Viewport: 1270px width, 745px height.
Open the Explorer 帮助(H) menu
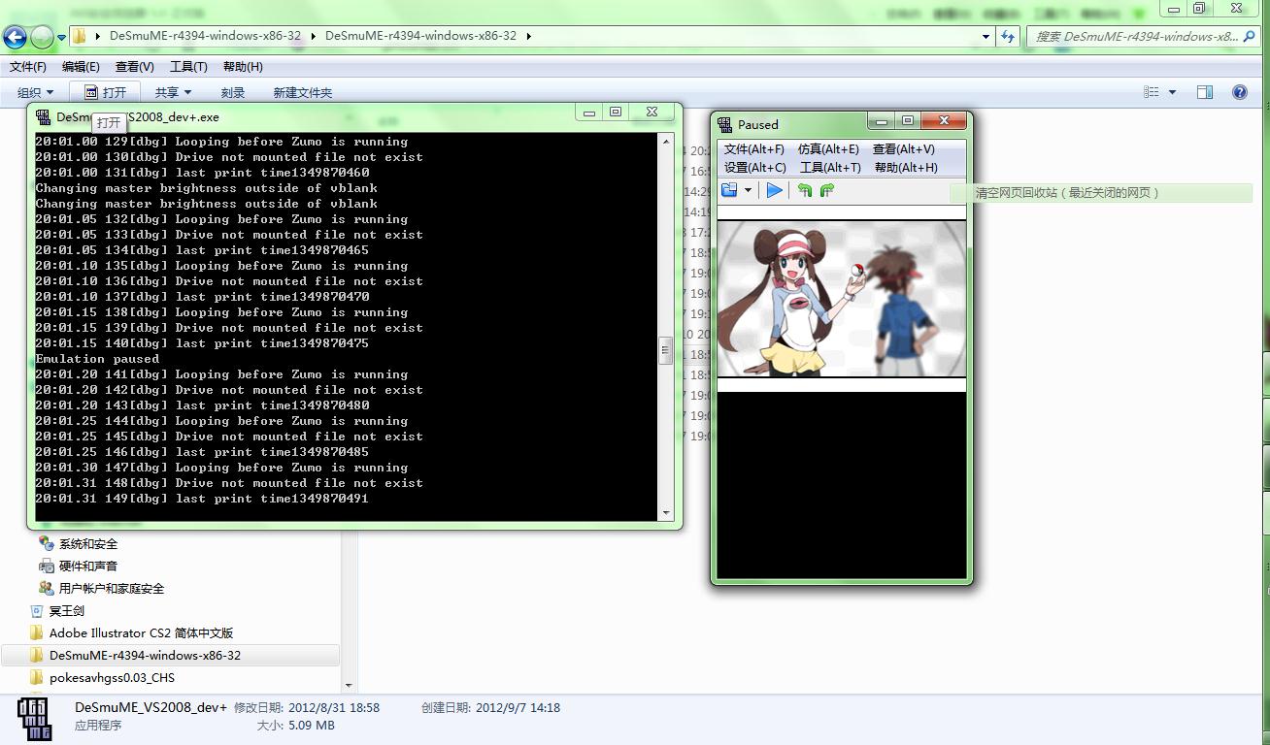coord(243,67)
